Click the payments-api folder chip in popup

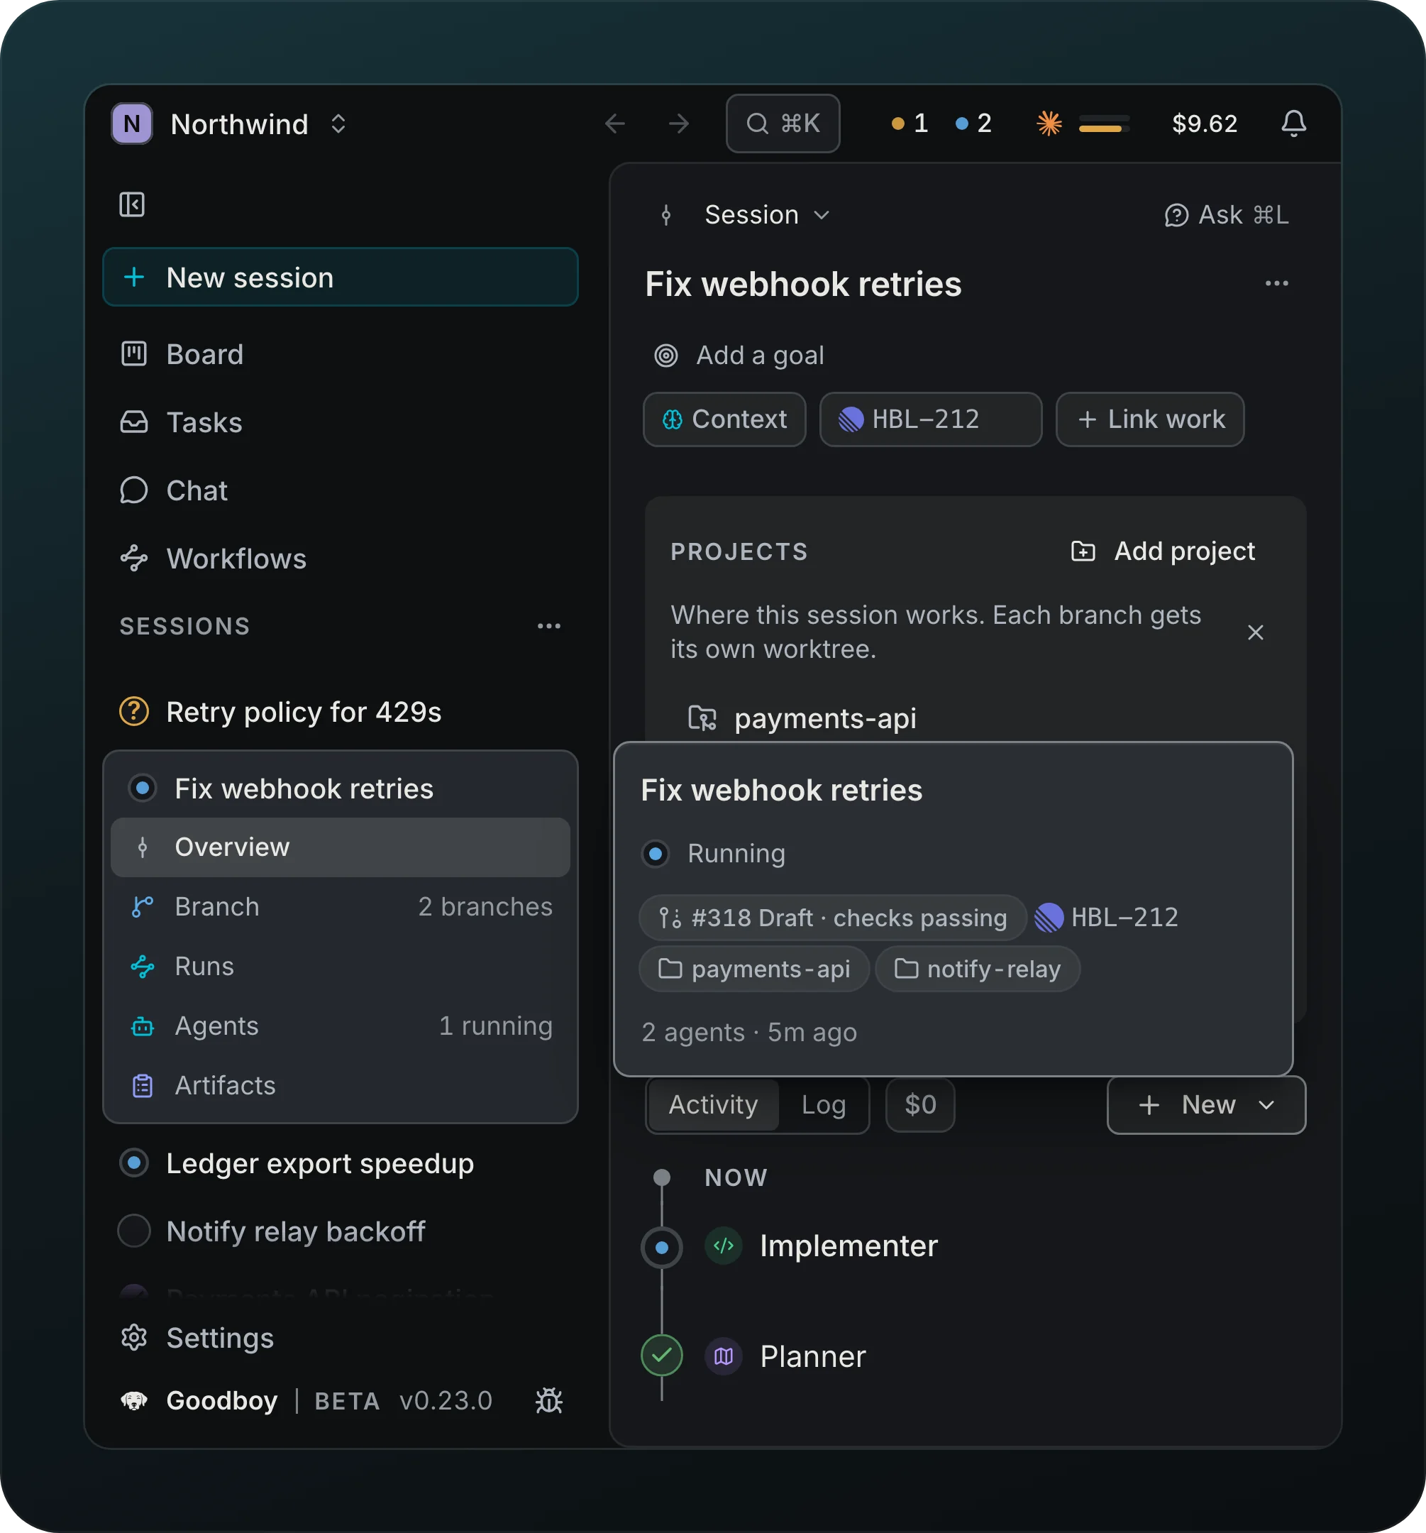[754, 969]
